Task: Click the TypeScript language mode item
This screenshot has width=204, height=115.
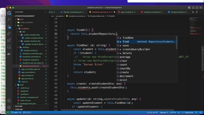Action: point(188,112)
